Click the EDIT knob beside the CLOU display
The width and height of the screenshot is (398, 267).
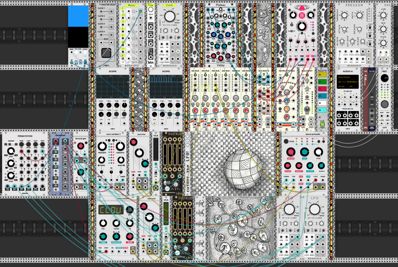coord(130,209)
